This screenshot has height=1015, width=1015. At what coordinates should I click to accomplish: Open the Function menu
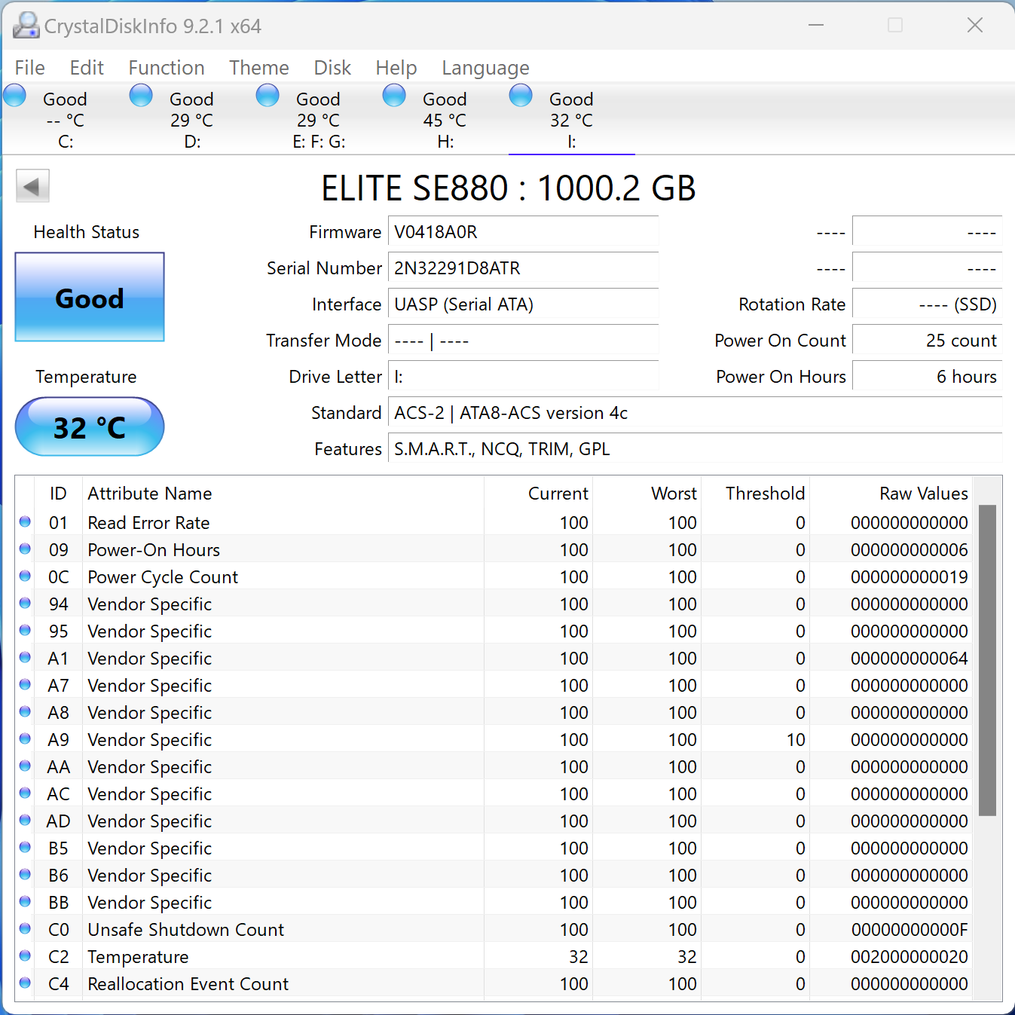coord(167,68)
